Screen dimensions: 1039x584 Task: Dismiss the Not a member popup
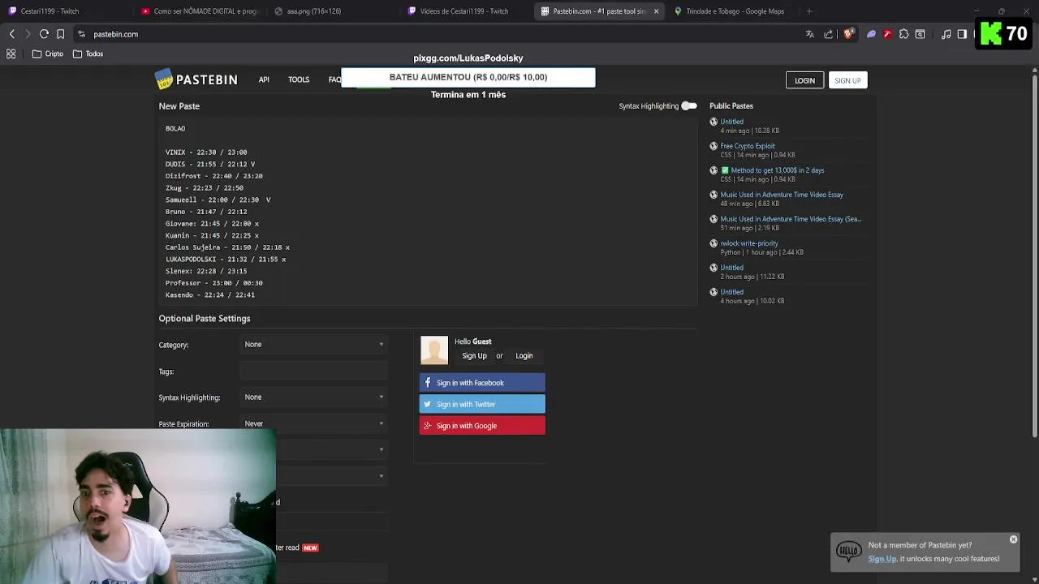pyautogui.click(x=1013, y=539)
